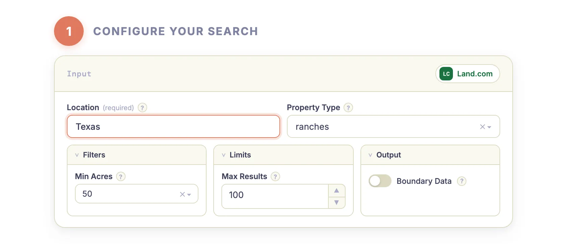Image resolution: width=567 pixels, height=244 pixels.
Task: View help for Min Acres field
Action: tap(121, 176)
